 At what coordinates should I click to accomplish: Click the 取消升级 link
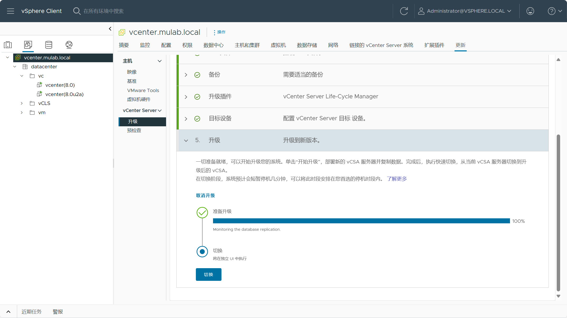click(205, 195)
